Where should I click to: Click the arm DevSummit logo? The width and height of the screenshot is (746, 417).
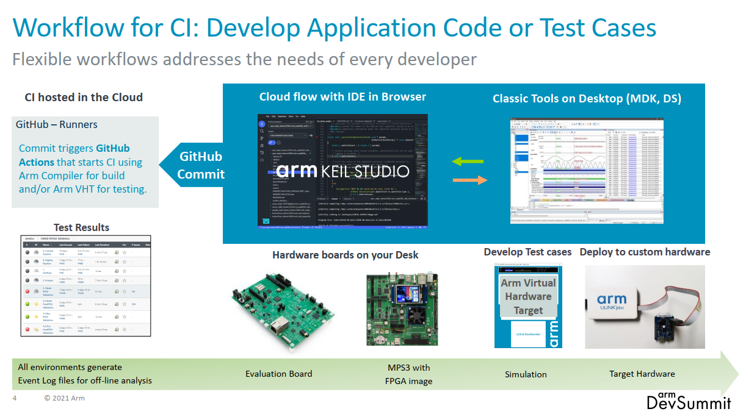tap(689, 400)
